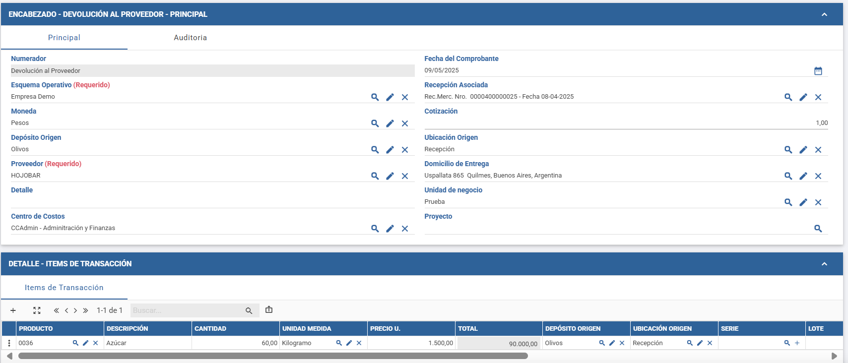Screen dimensions: 848x363
Task: Switch to the Principal tab
Action: tap(64, 38)
